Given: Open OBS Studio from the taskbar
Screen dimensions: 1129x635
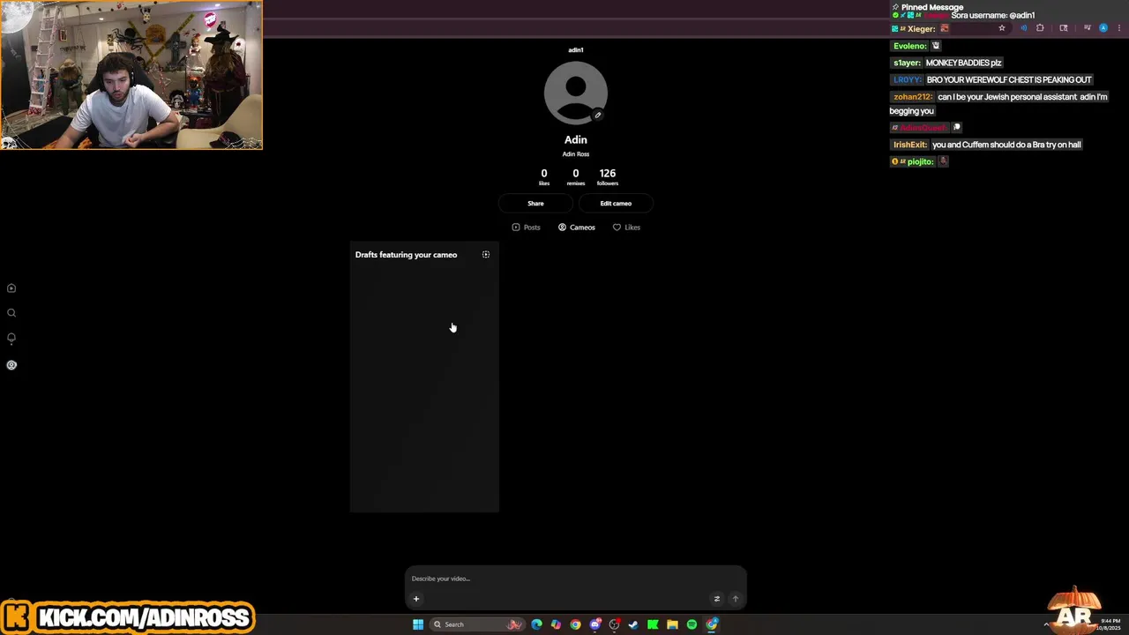Looking at the screenshot, I should 615,624.
